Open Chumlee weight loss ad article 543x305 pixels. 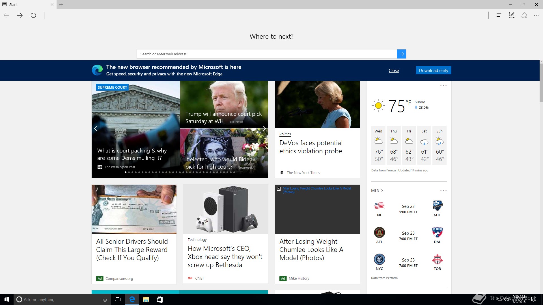tap(311, 250)
